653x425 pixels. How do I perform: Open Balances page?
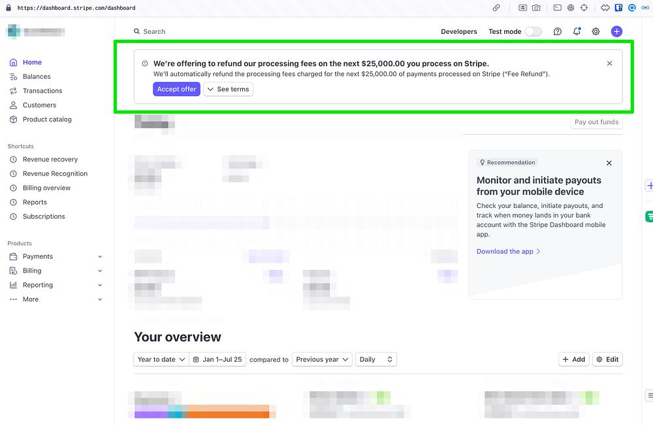(x=37, y=76)
